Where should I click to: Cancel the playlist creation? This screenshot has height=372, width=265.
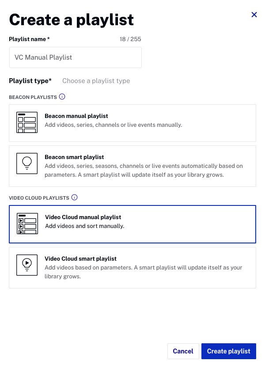183,351
